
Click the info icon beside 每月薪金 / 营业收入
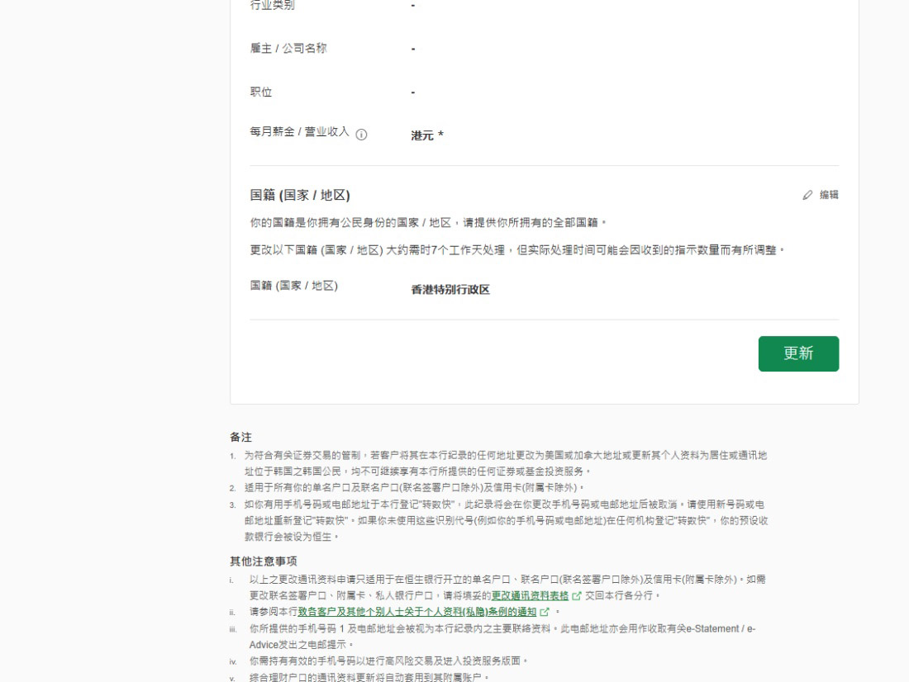361,135
